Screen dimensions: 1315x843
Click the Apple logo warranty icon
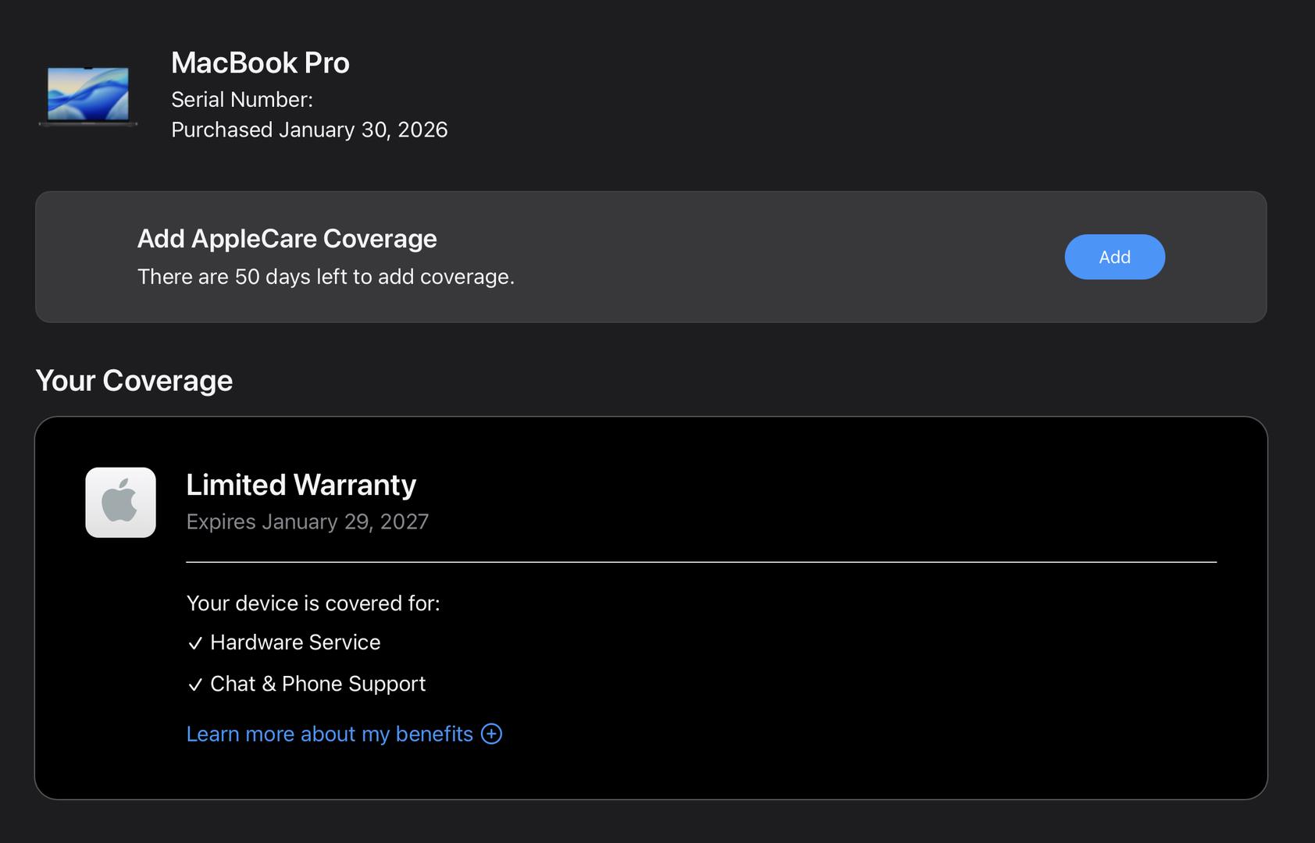(120, 503)
